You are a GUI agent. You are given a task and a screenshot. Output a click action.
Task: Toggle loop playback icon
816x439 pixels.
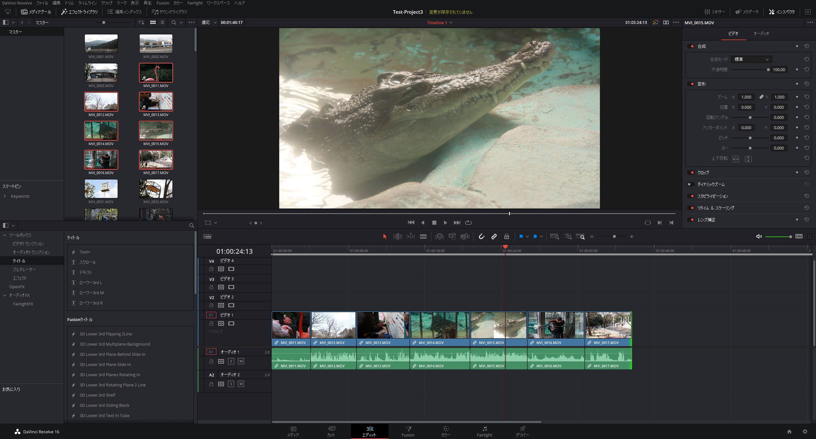coord(468,223)
